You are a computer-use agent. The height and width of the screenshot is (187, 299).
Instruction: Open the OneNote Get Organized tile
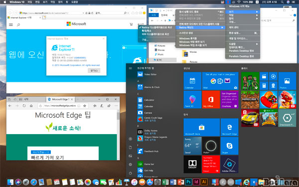(229, 100)
